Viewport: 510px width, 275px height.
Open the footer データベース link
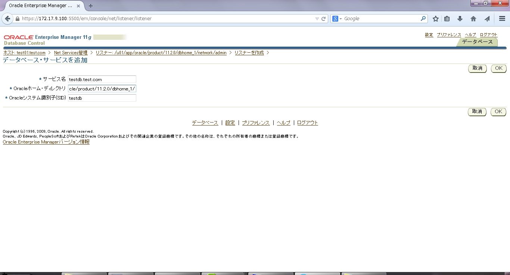[205, 123]
